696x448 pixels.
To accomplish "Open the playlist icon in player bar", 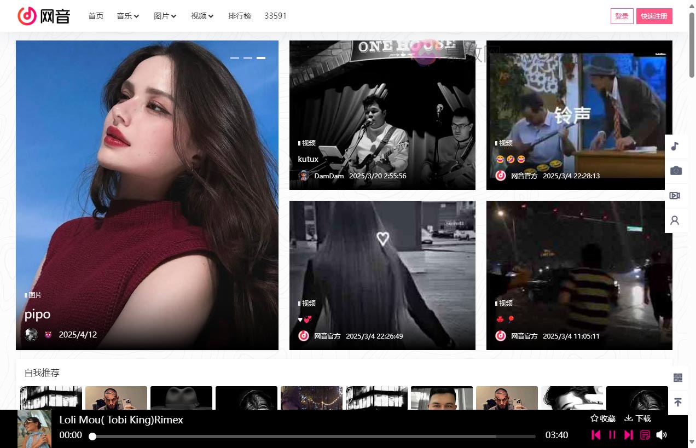I will [645, 435].
